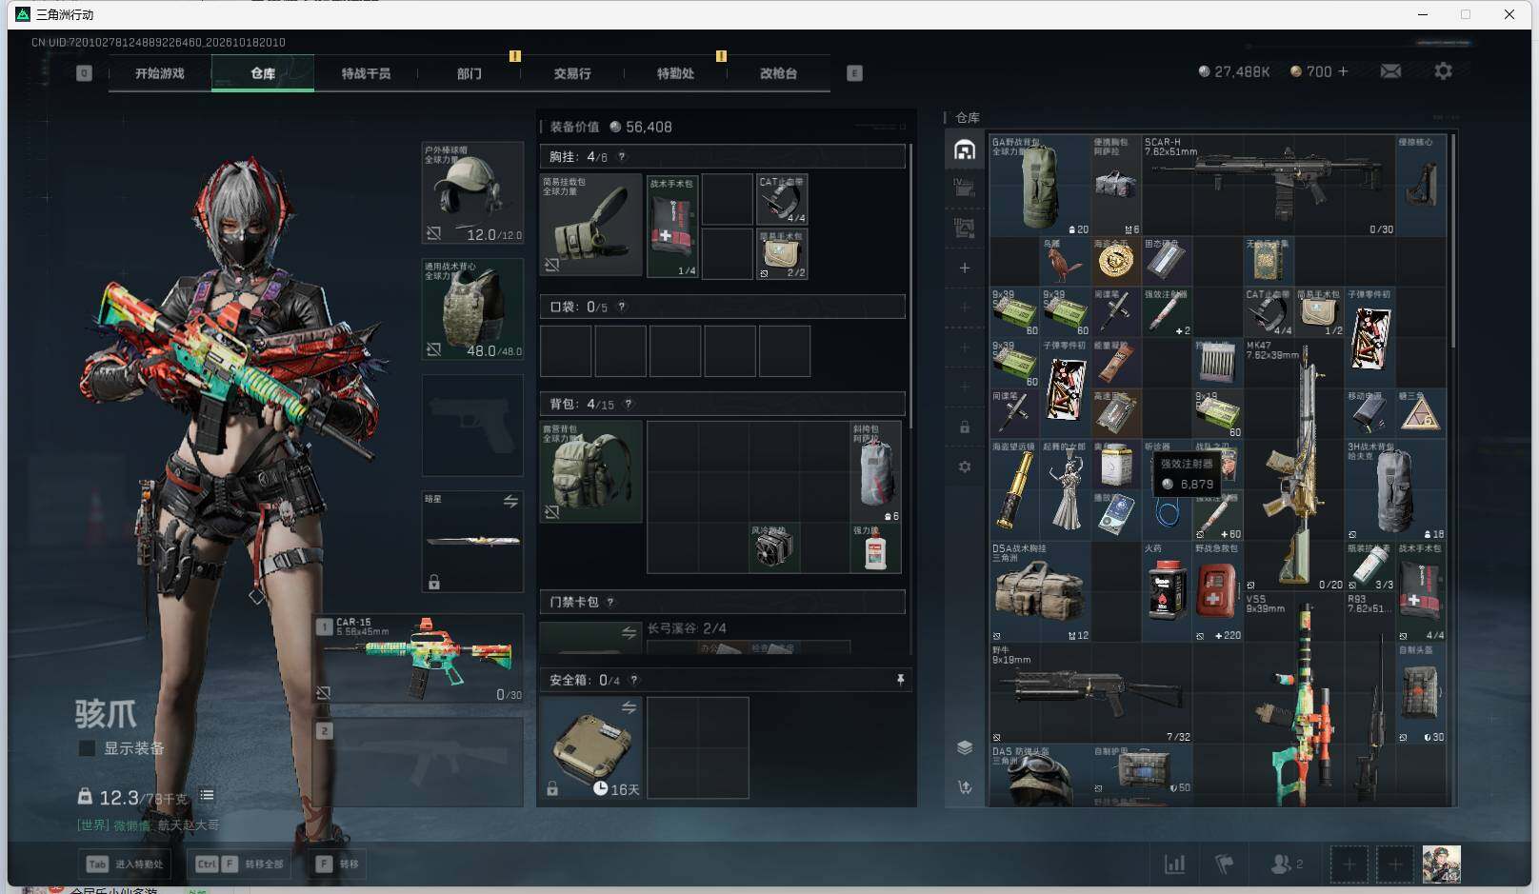Image resolution: width=1539 pixels, height=894 pixels.
Task: Switch to the 特战干员 tab
Action: (x=366, y=73)
